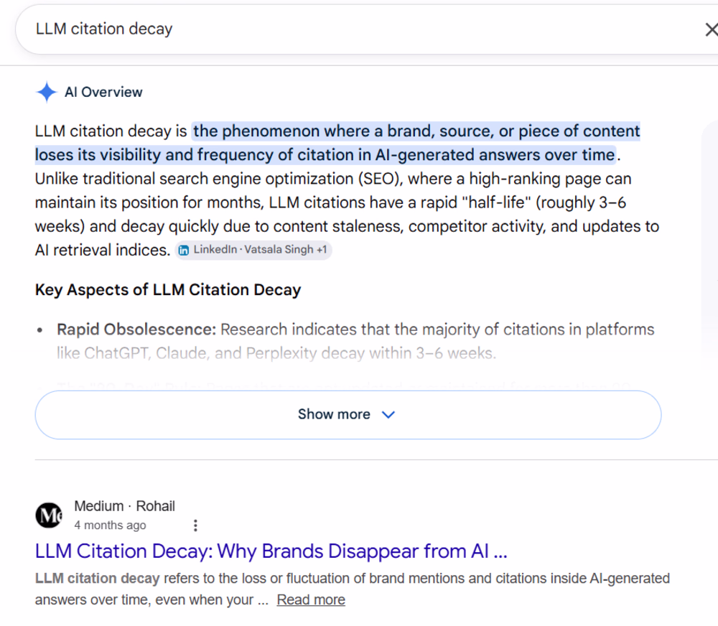Click the +1 additional sources indicator
This screenshot has width=718, height=626.
(x=322, y=250)
